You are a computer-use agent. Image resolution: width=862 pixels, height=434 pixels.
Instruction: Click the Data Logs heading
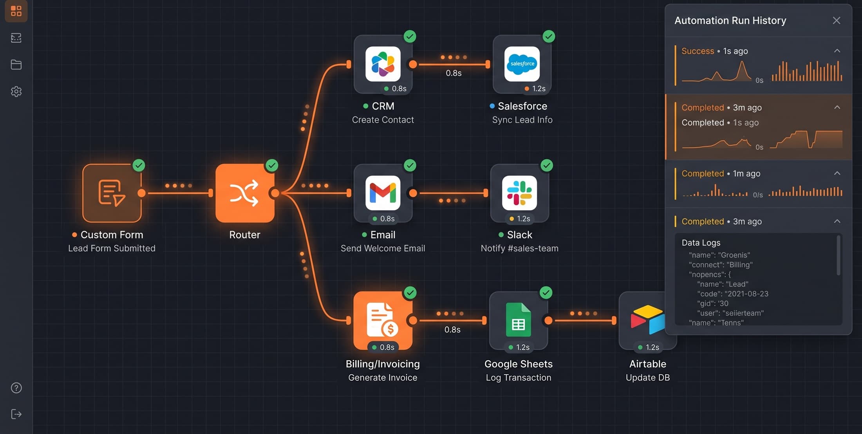(701, 242)
